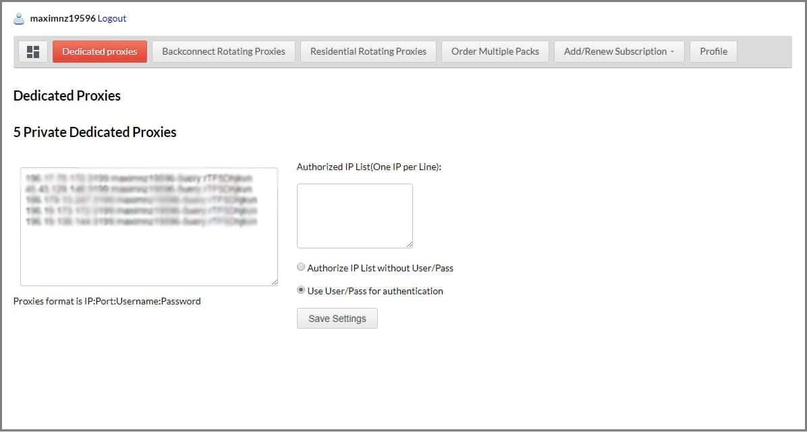The width and height of the screenshot is (807, 432).
Task: Open Order Multiple Packs
Action: tap(495, 51)
